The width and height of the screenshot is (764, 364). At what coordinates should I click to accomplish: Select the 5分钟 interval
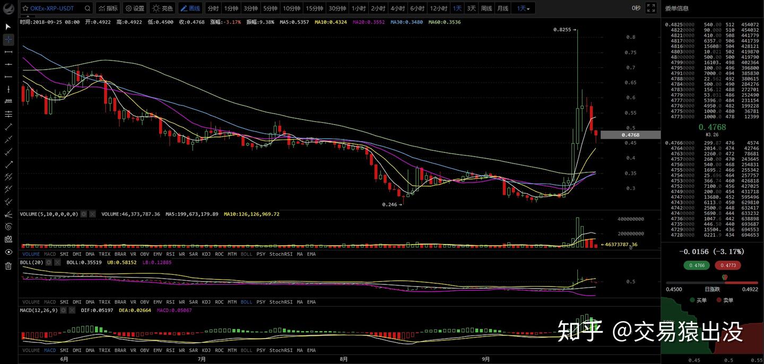[270, 8]
